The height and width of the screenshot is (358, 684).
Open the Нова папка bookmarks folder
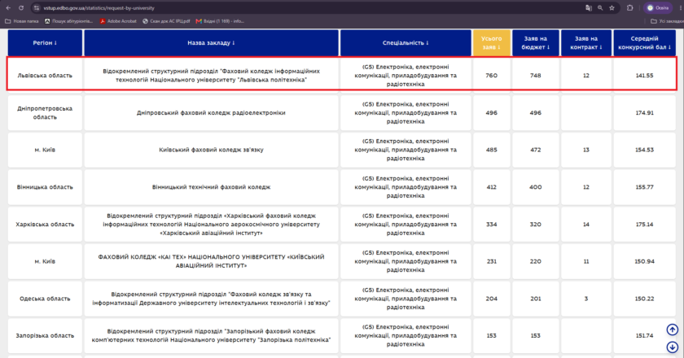pos(22,21)
